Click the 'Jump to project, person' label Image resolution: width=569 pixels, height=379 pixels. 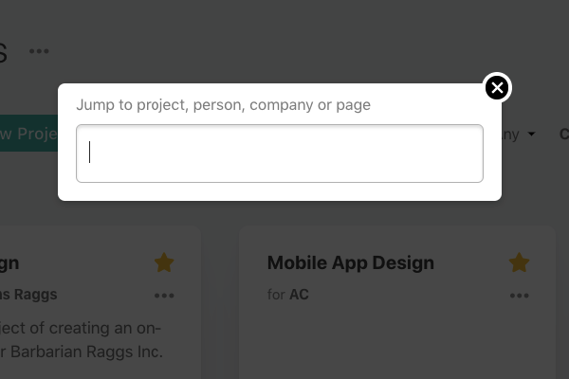(223, 105)
